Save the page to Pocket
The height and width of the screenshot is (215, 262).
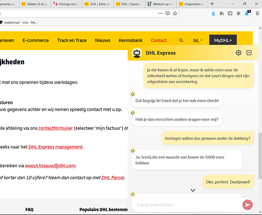pyautogui.click(x=168, y=13)
